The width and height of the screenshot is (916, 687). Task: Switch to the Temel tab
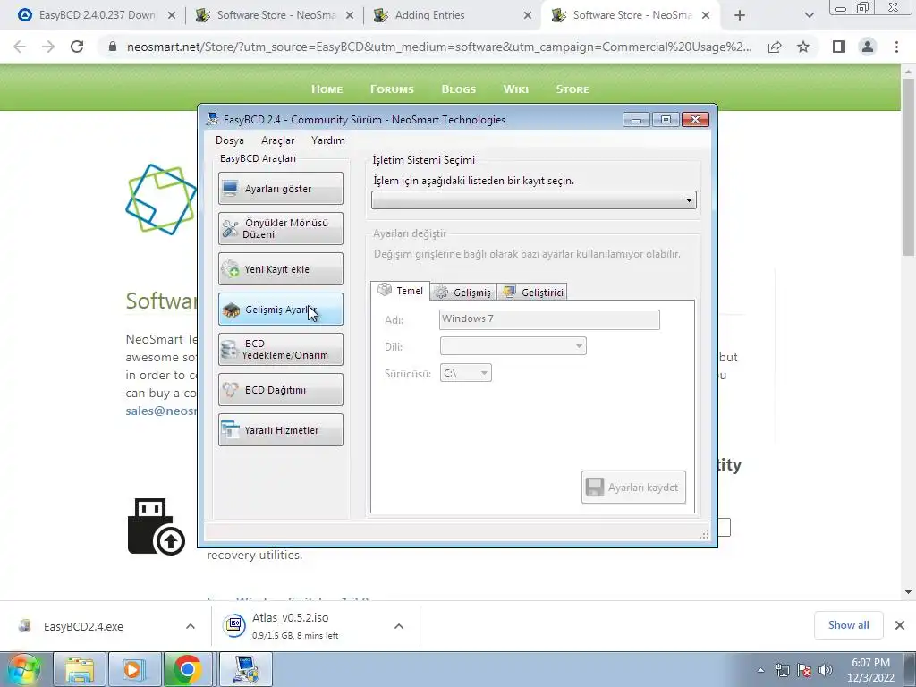[400, 291]
